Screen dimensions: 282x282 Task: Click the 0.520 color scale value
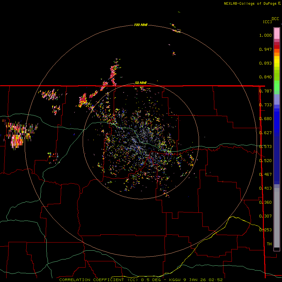click(x=265, y=161)
